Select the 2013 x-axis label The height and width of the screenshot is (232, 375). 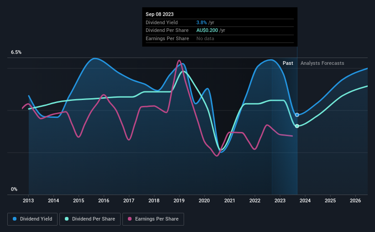(x=28, y=200)
